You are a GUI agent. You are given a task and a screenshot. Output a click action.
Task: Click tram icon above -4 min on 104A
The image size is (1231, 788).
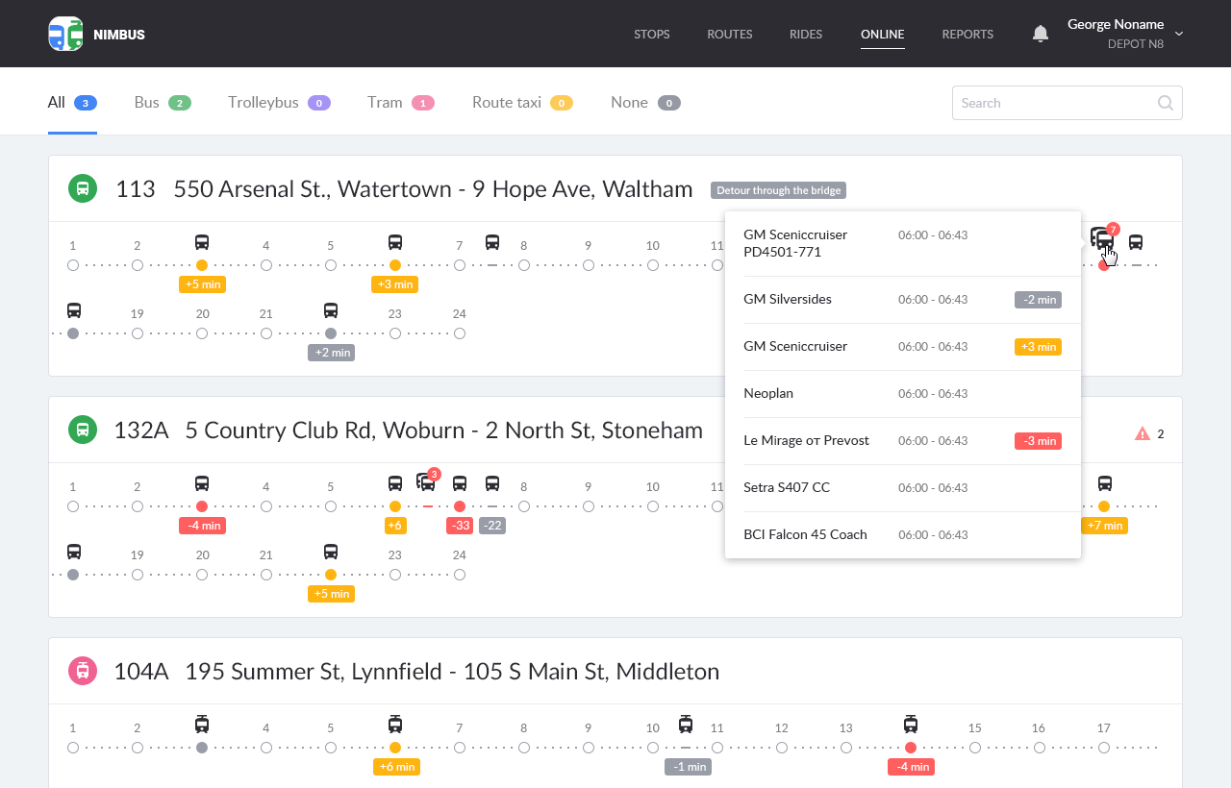910,725
